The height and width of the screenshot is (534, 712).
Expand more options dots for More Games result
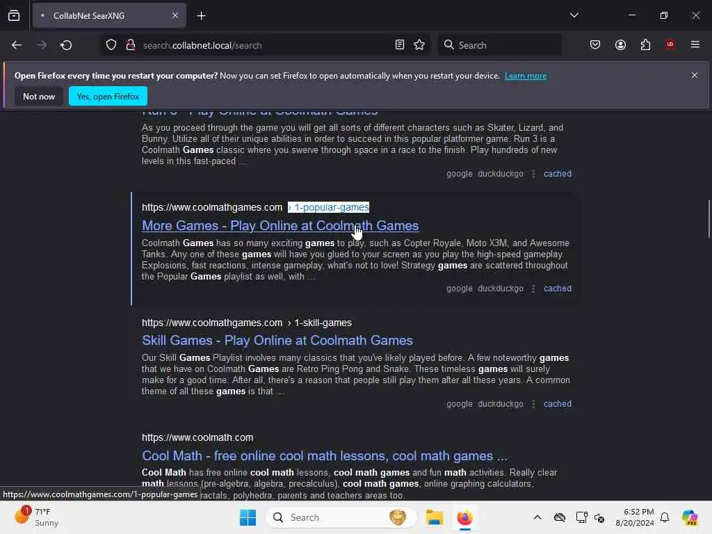(x=533, y=289)
